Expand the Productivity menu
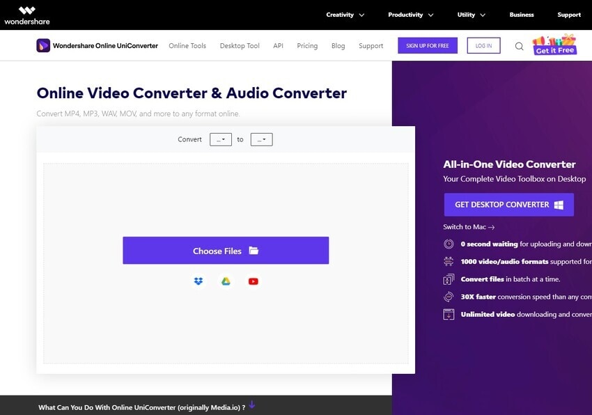Screen dimensions: 592x415 coord(411,15)
